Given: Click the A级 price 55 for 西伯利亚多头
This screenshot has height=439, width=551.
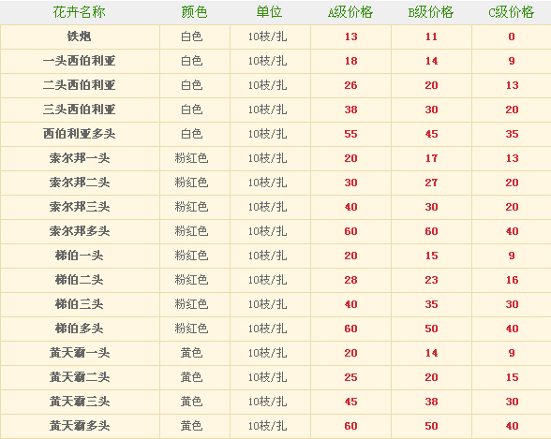Looking at the screenshot, I should [x=350, y=134].
